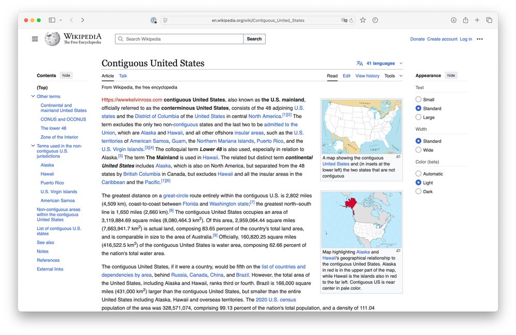Switch to the Talk tab
516x335 pixels.
123,76
